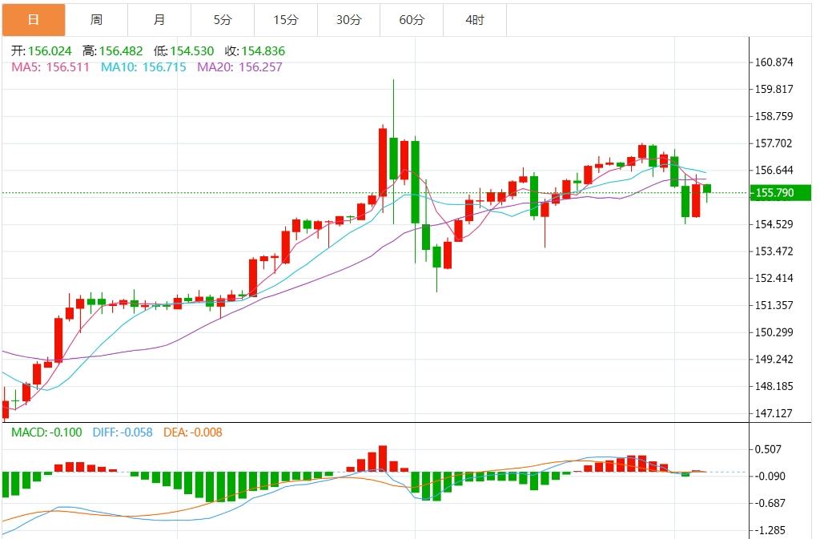The width and height of the screenshot is (820, 539).
Task: Click the 147.127 price axis label
Action: (x=774, y=413)
